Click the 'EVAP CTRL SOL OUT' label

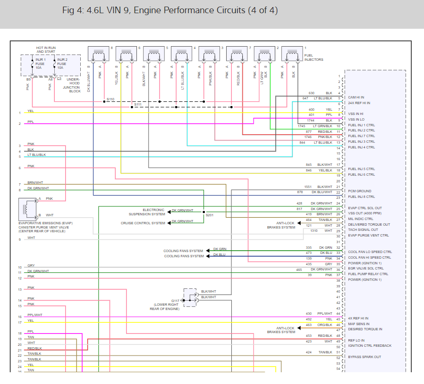click(365, 208)
